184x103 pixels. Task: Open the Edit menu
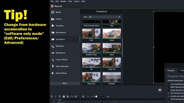point(57,1)
